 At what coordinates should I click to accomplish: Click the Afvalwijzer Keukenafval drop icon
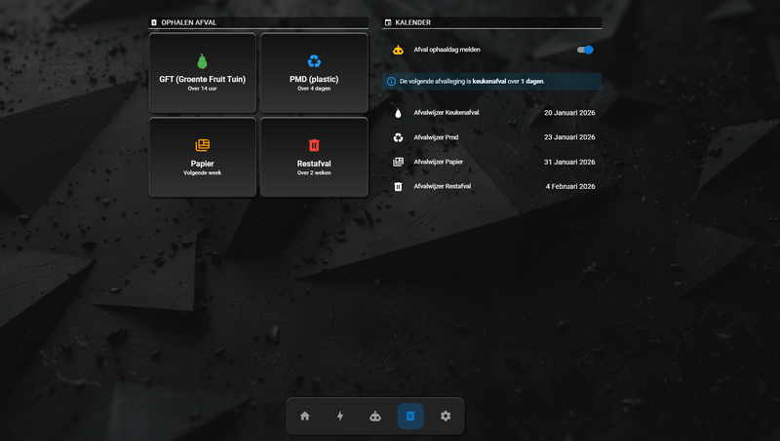pyautogui.click(x=398, y=113)
